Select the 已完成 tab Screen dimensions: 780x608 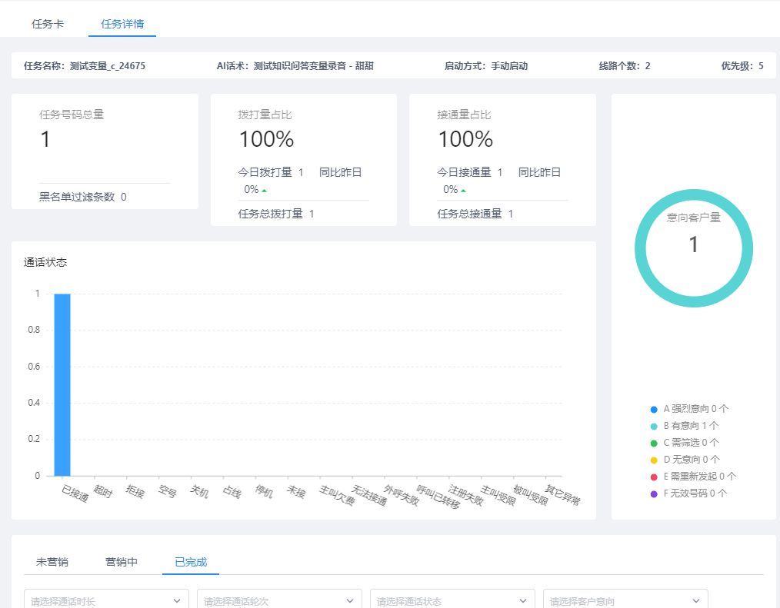[x=191, y=562]
